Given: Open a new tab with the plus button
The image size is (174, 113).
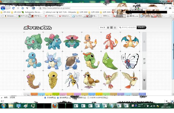Looking at the screenshot, I should pyautogui.click(x=170, y=16).
